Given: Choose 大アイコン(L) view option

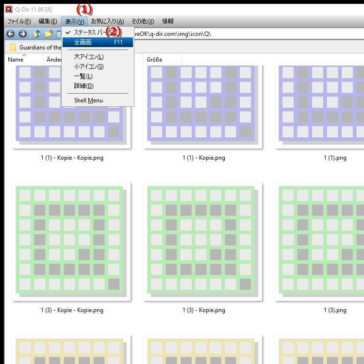Looking at the screenshot, I should (x=98, y=57).
